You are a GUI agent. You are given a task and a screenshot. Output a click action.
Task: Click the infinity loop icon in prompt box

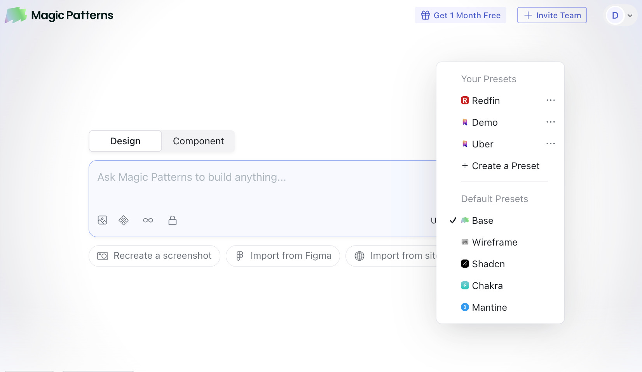tap(148, 220)
